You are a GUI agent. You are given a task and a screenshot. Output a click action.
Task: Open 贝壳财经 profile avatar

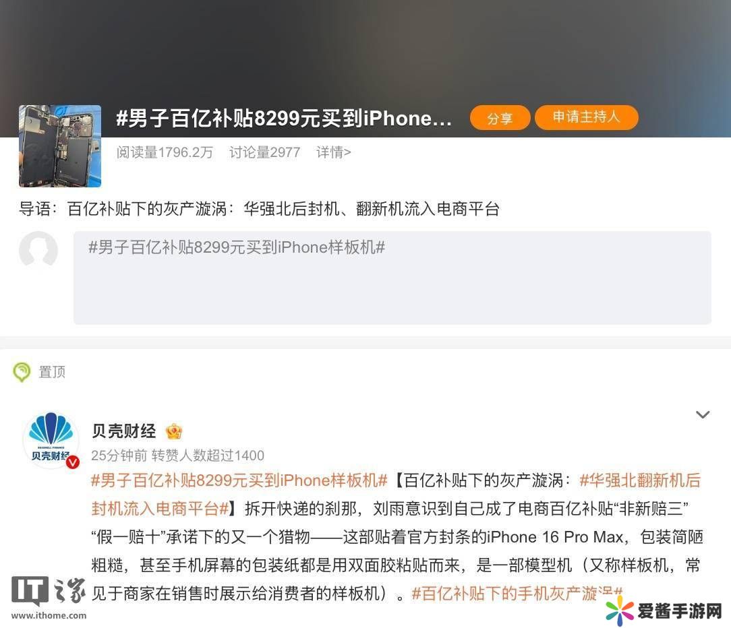pos(51,439)
